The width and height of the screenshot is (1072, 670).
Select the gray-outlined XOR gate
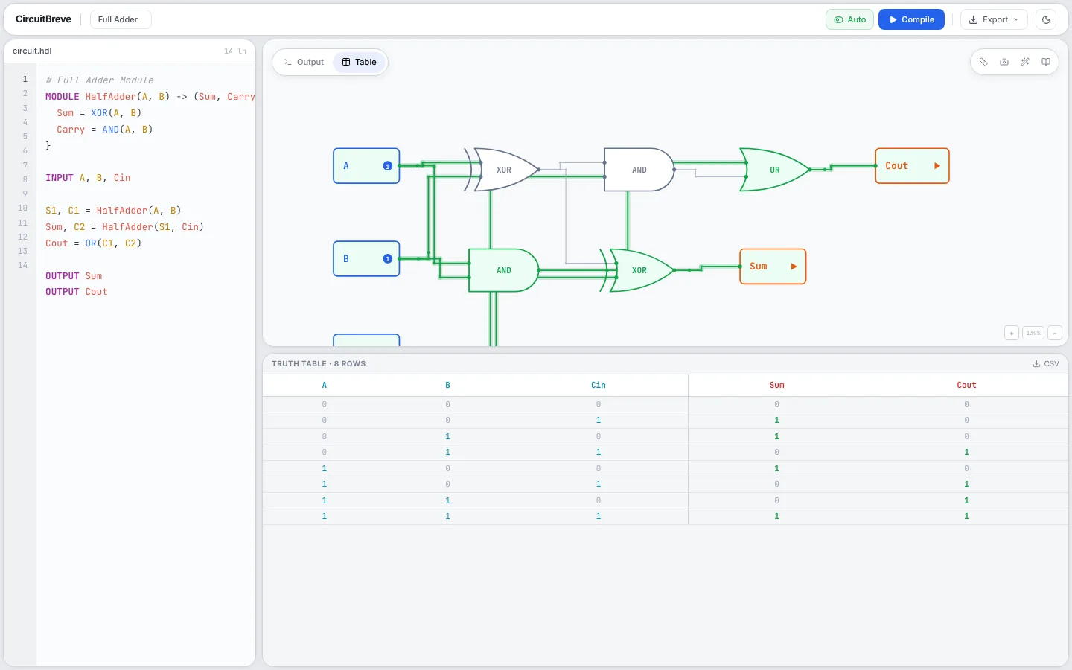pos(503,170)
